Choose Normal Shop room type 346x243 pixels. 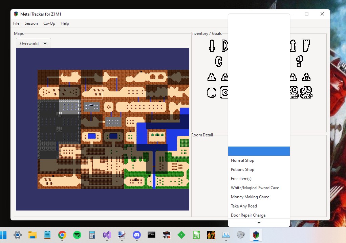tap(242, 160)
